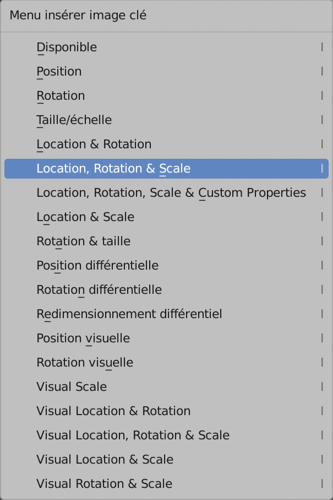
Task: Select Position visuelle keying set
Action: (x=83, y=338)
